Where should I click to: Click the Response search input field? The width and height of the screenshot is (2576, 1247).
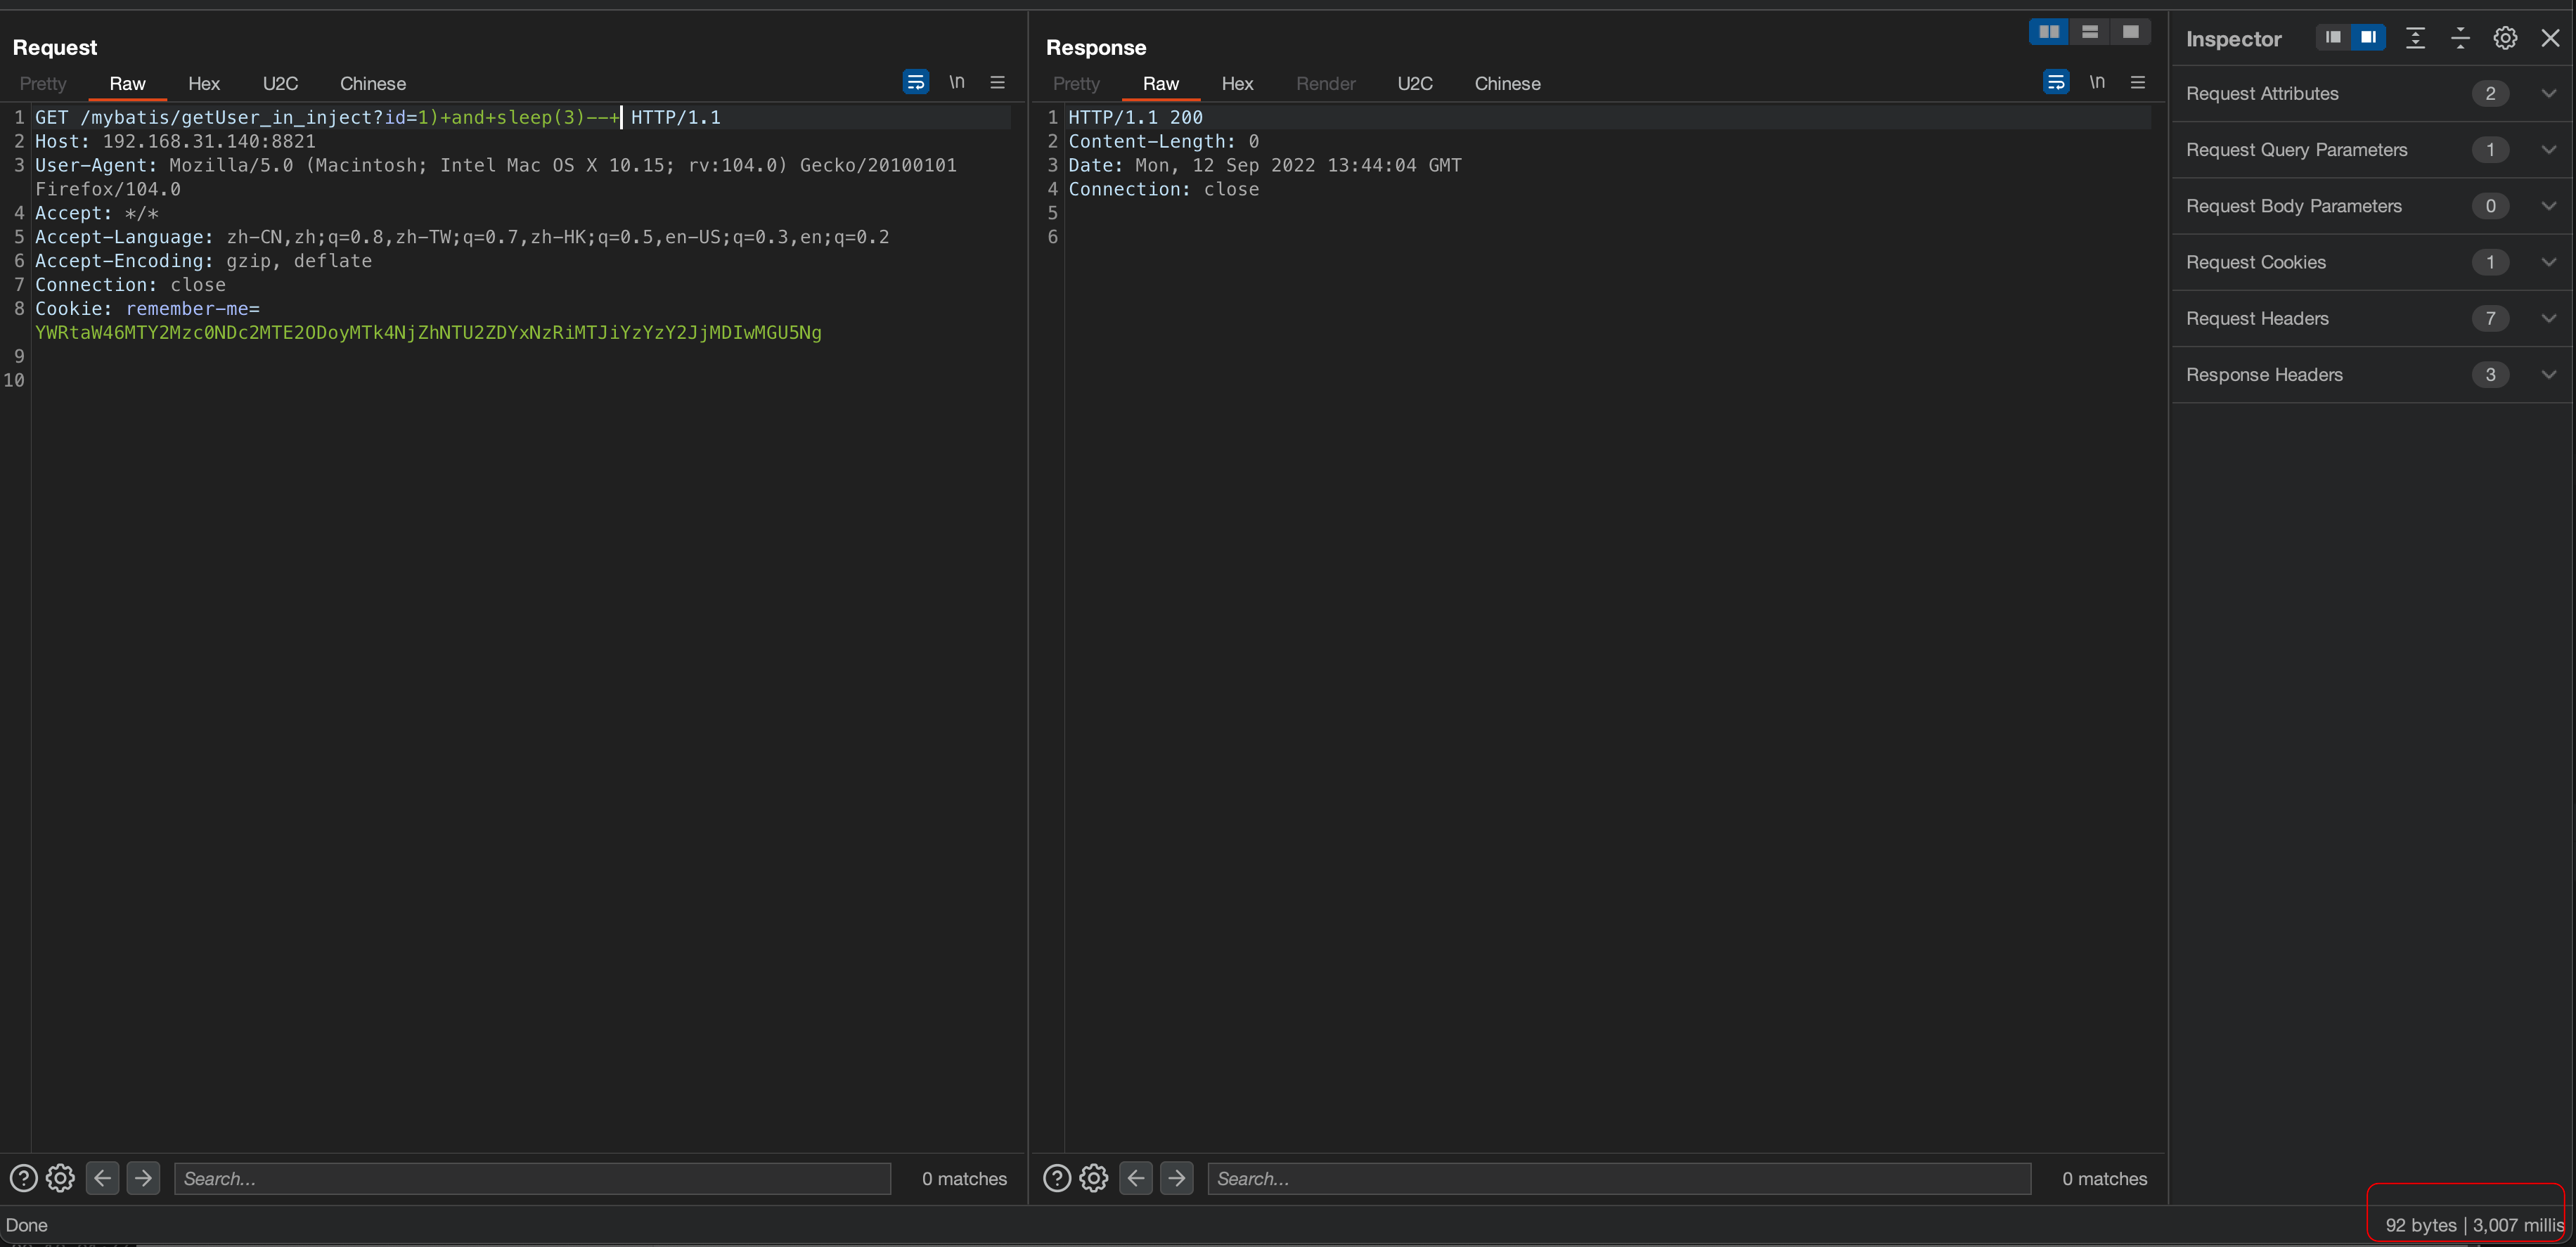tap(1618, 1178)
